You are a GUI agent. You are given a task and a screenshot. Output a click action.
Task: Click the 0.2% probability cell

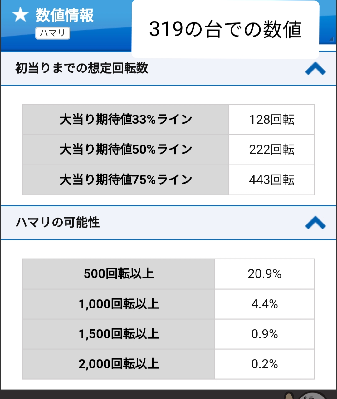pos(265,364)
